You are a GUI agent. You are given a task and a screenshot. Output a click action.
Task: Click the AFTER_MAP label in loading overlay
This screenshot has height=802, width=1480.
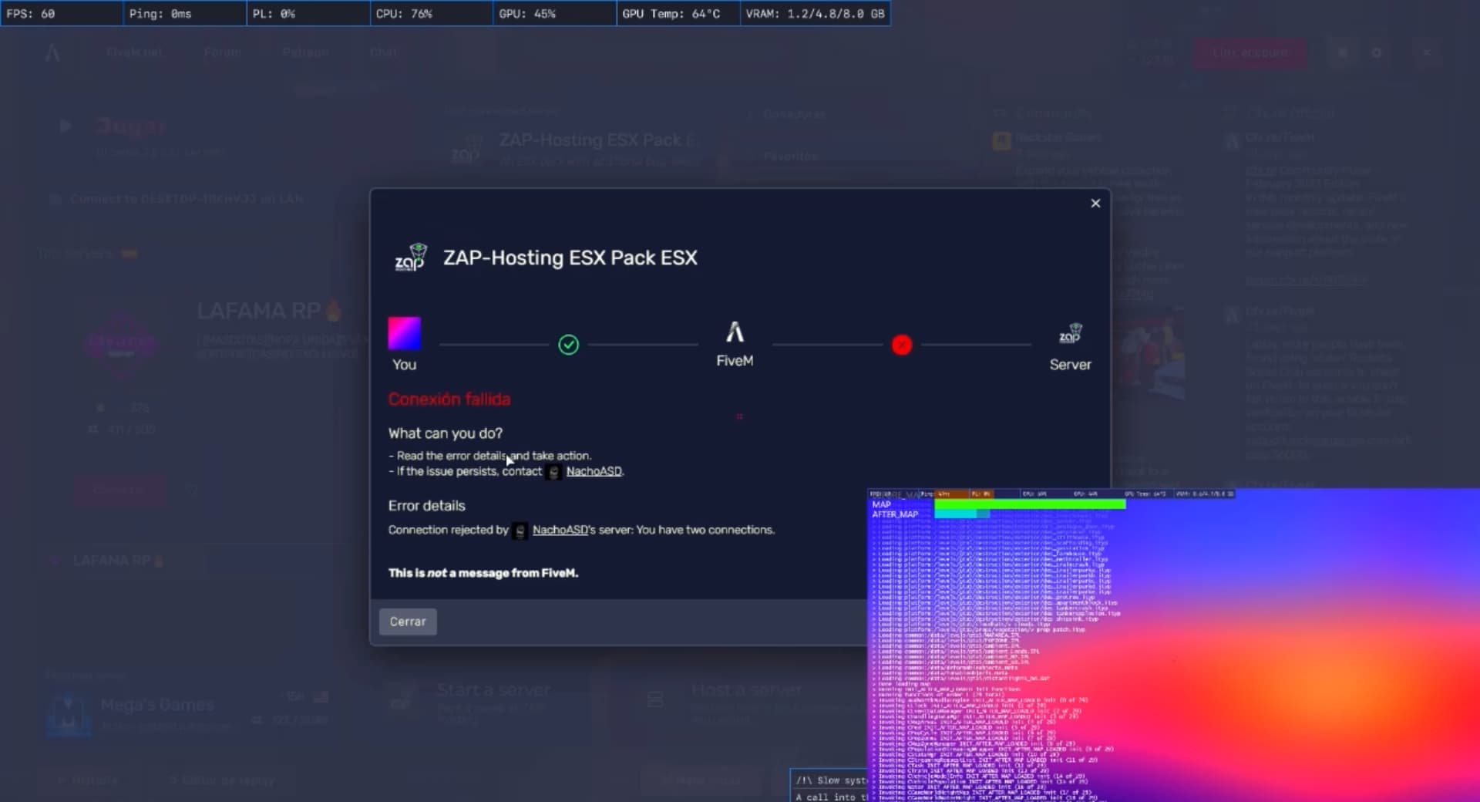click(x=895, y=514)
